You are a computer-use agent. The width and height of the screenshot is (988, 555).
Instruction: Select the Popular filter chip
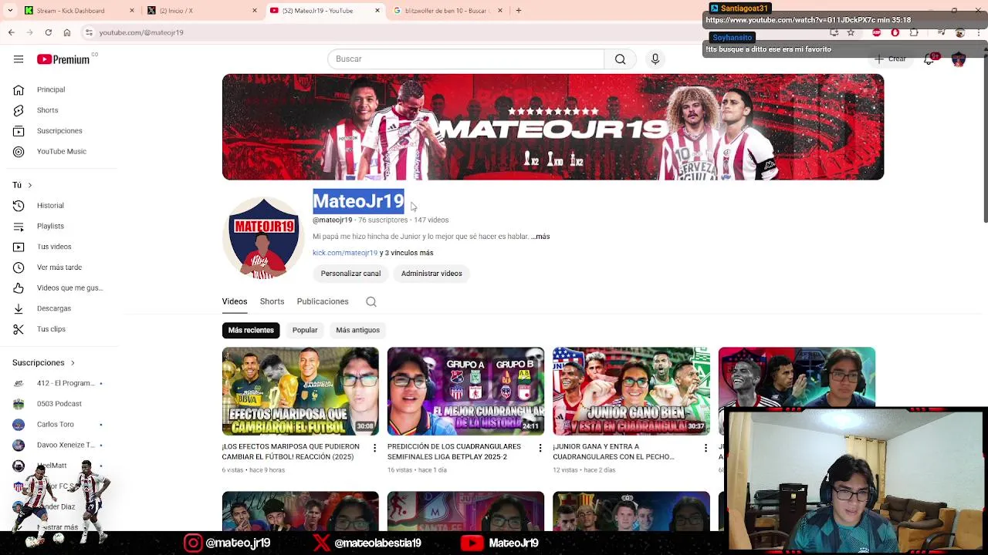point(305,330)
